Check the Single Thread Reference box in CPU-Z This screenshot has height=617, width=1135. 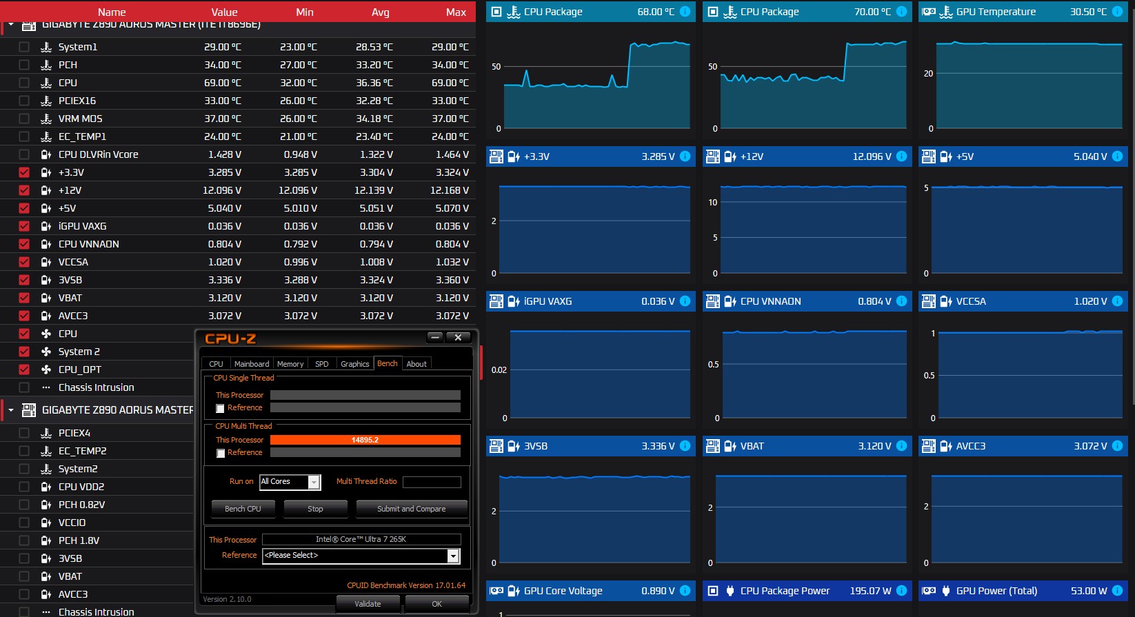coord(221,408)
